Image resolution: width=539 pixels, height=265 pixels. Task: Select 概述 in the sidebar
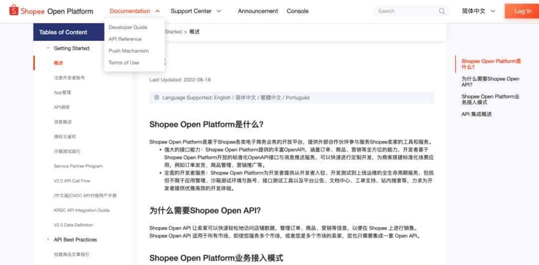[x=58, y=63]
